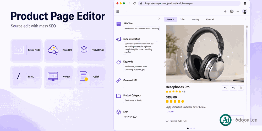Click the browser address bar URL

pos(169,3)
